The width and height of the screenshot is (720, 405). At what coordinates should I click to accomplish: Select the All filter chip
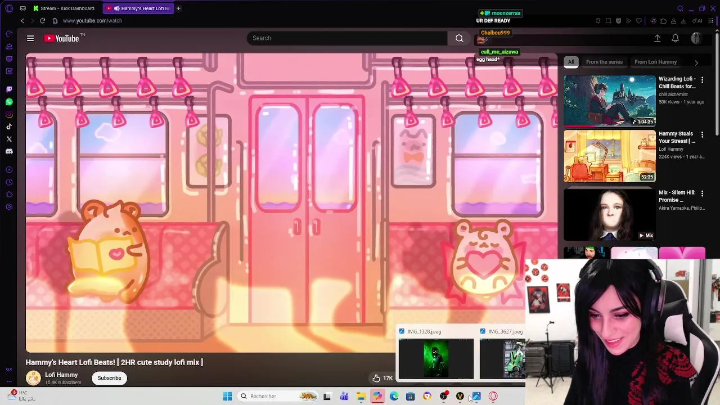pos(571,62)
